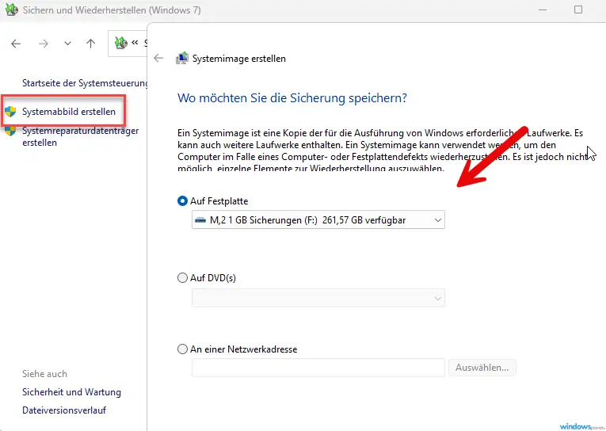Click the address bar control panel icon
606x431 pixels.
[x=121, y=44]
